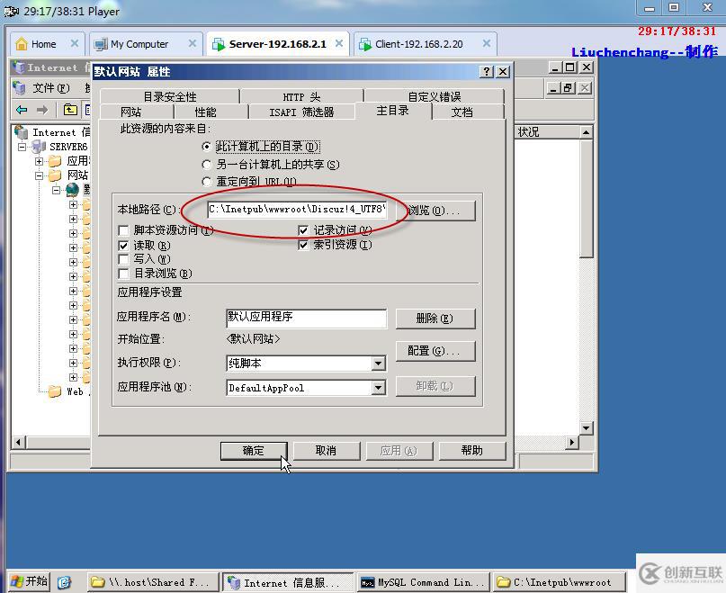This screenshot has height=593, width=726.
Task: Click the Internet root node icon in tree
Action: (22, 132)
